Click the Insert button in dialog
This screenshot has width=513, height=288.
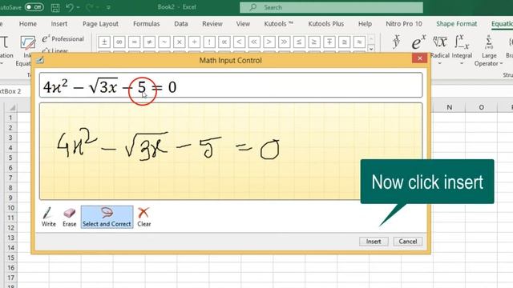pos(374,242)
